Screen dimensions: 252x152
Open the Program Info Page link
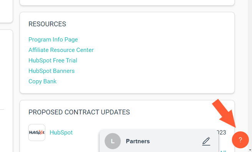[x=53, y=40]
